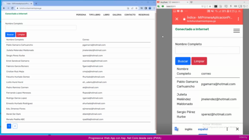The image size is (249, 140).
Task: Open AnyDesk session history icon
Action: pyautogui.click(x=244, y=6)
